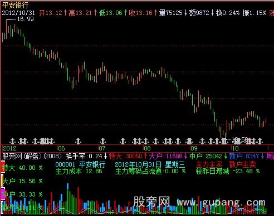Click the 中户:33.33 % label
This screenshot has width=274, height=216.
[22, 194]
